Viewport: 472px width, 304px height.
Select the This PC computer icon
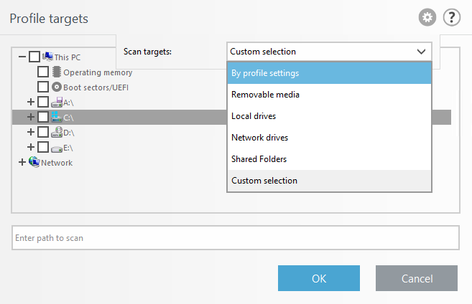pos(48,57)
